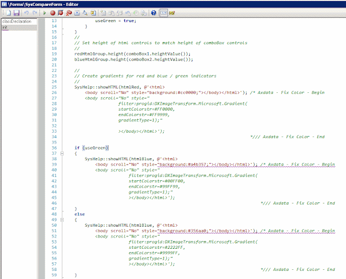Collapse the else block at line 49
The height and width of the screenshot is (279, 346).
point(62,220)
